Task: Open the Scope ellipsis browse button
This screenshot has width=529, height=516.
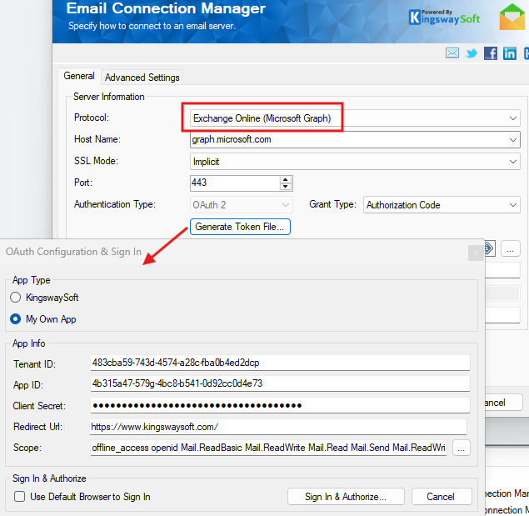Action: (x=461, y=448)
